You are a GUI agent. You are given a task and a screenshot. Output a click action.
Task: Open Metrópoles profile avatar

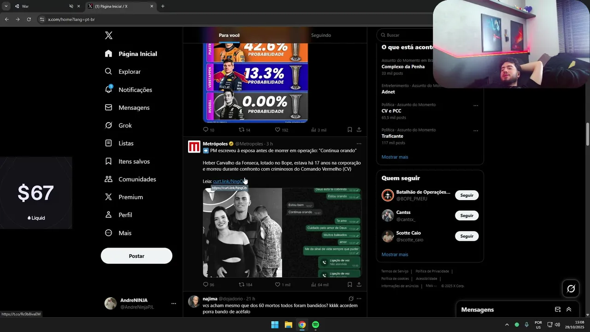[194, 147]
